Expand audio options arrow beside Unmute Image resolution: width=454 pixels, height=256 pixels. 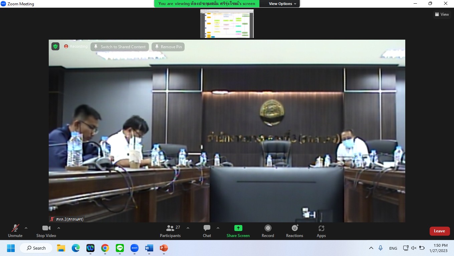[x=26, y=228]
